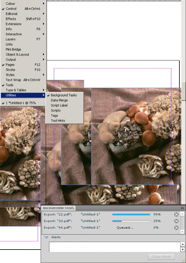186x263 pixels.
Task: Click the Alerts box scroll up arrow
Action: [x=183, y=244]
